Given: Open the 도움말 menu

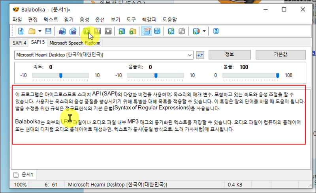Looking at the screenshot, I should point(170,20).
